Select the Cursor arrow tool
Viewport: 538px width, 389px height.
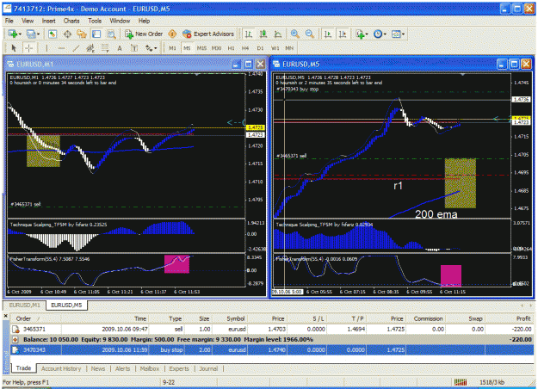point(14,48)
